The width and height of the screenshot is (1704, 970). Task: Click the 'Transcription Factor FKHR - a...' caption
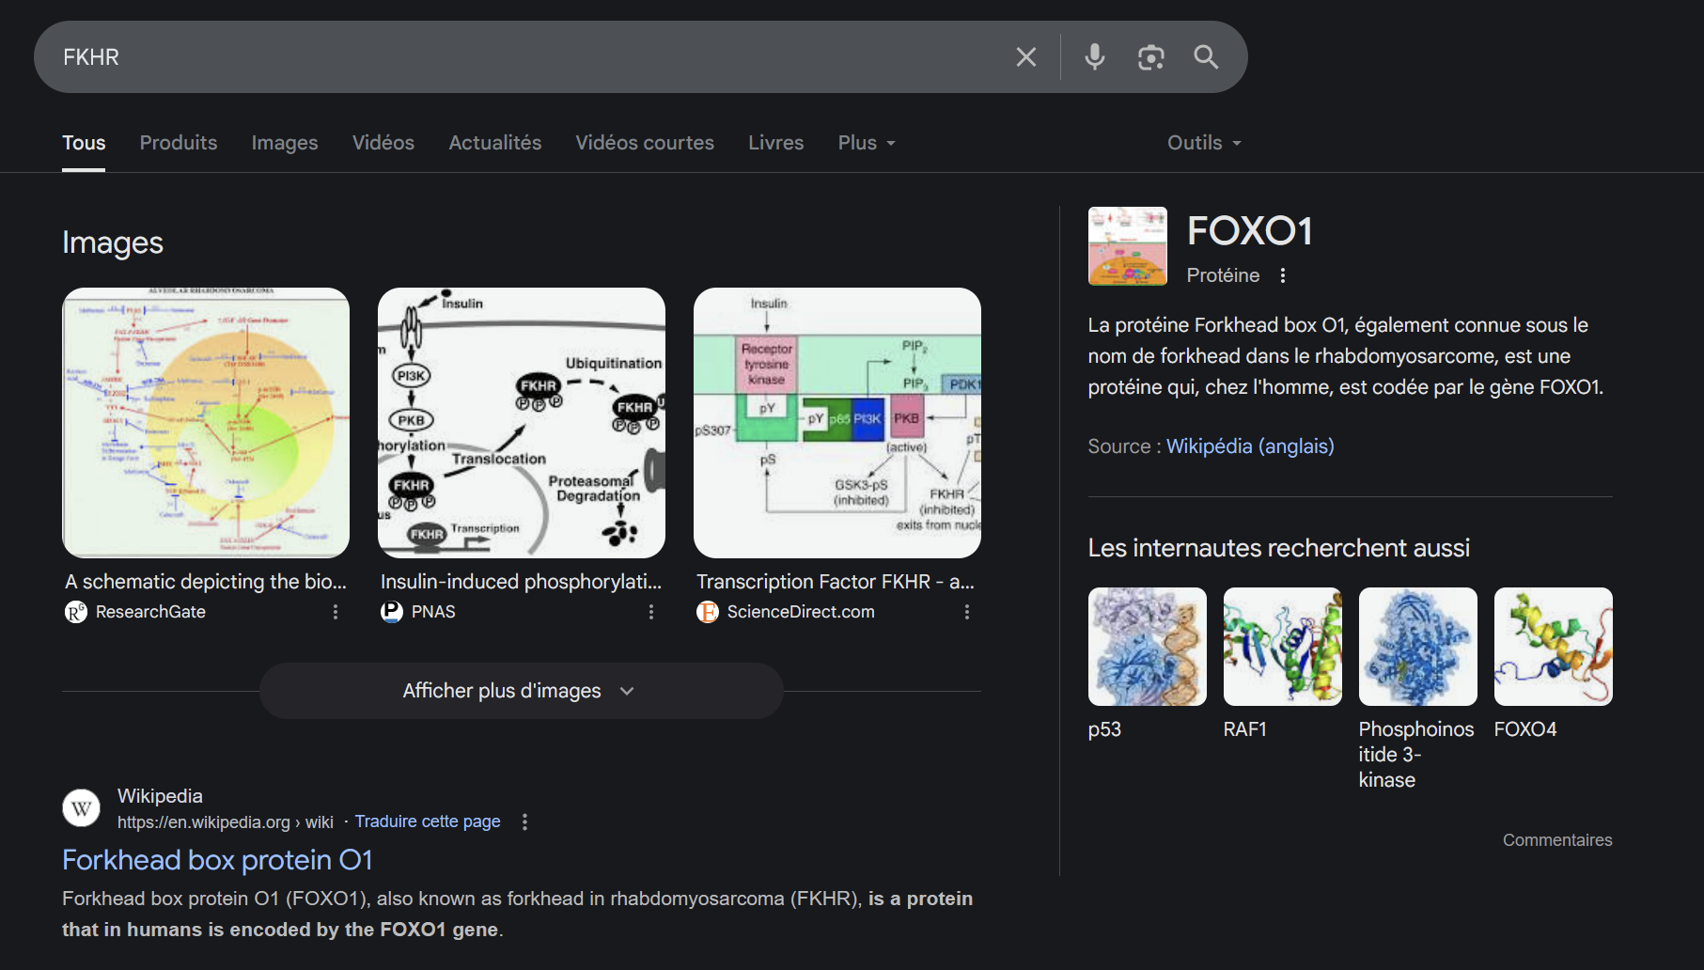click(x=836, y=582)
